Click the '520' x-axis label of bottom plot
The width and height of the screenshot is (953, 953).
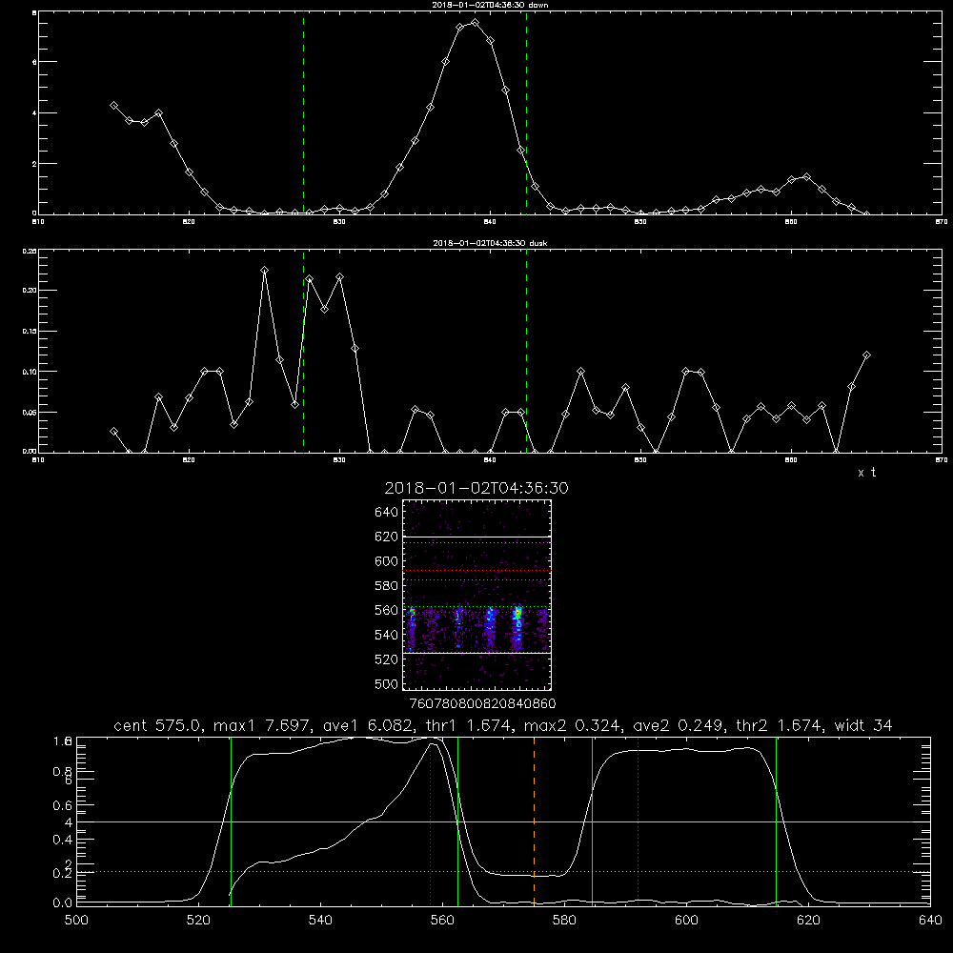click(x=198, y=920)
